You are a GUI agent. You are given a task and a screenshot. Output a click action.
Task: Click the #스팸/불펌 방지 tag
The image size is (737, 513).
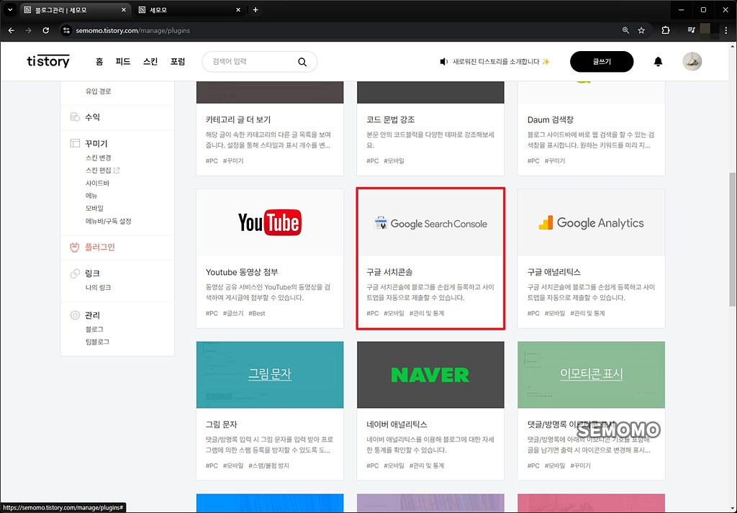(x=268, y=466)
